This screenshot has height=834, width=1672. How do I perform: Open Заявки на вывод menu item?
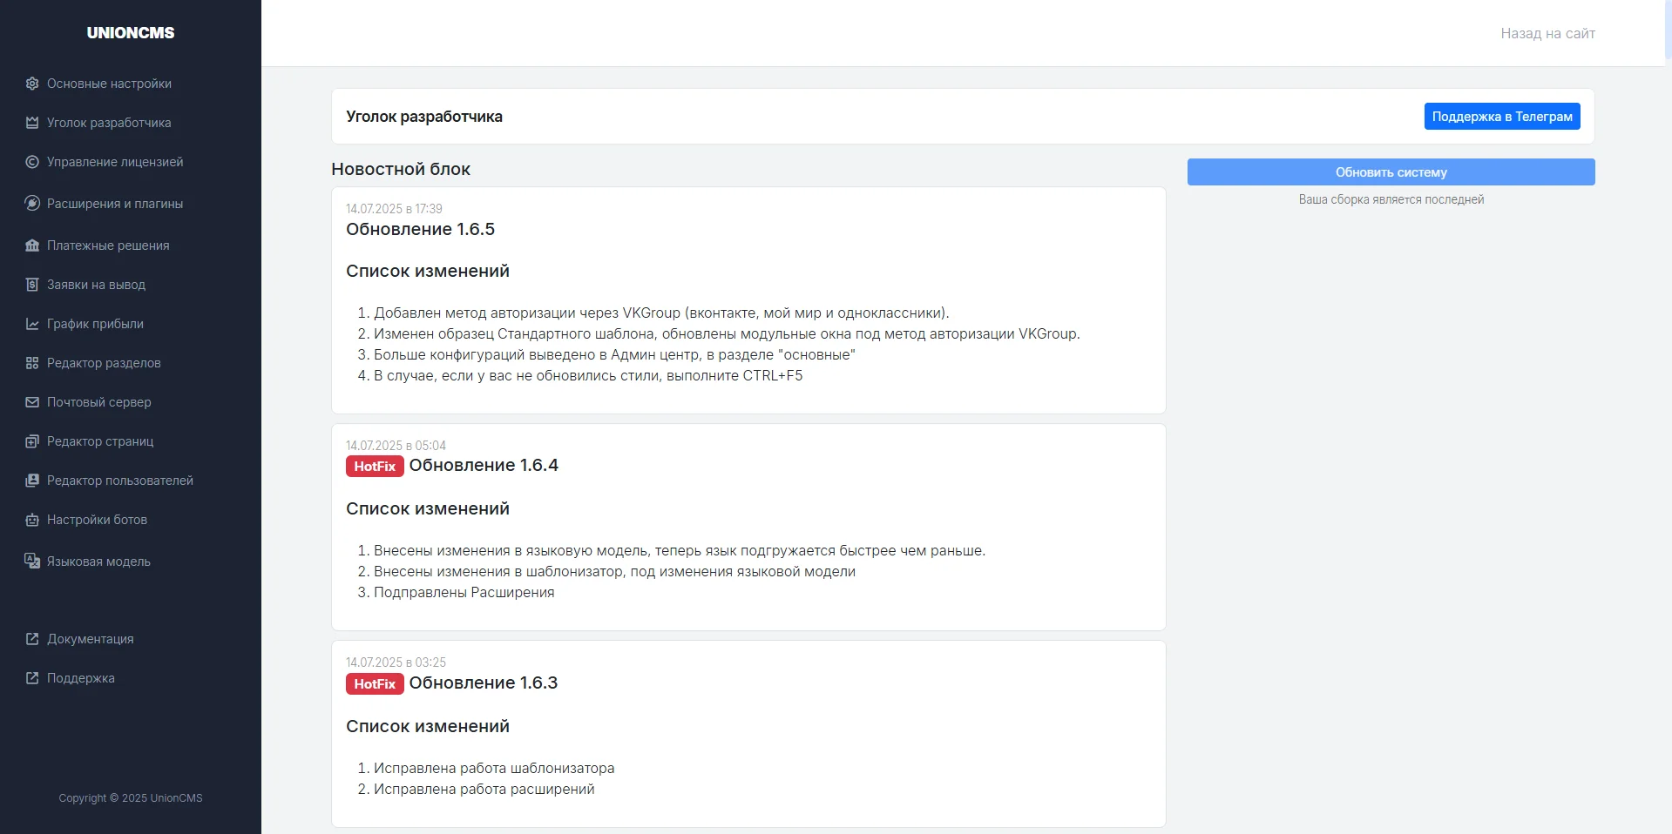(96, 285)
